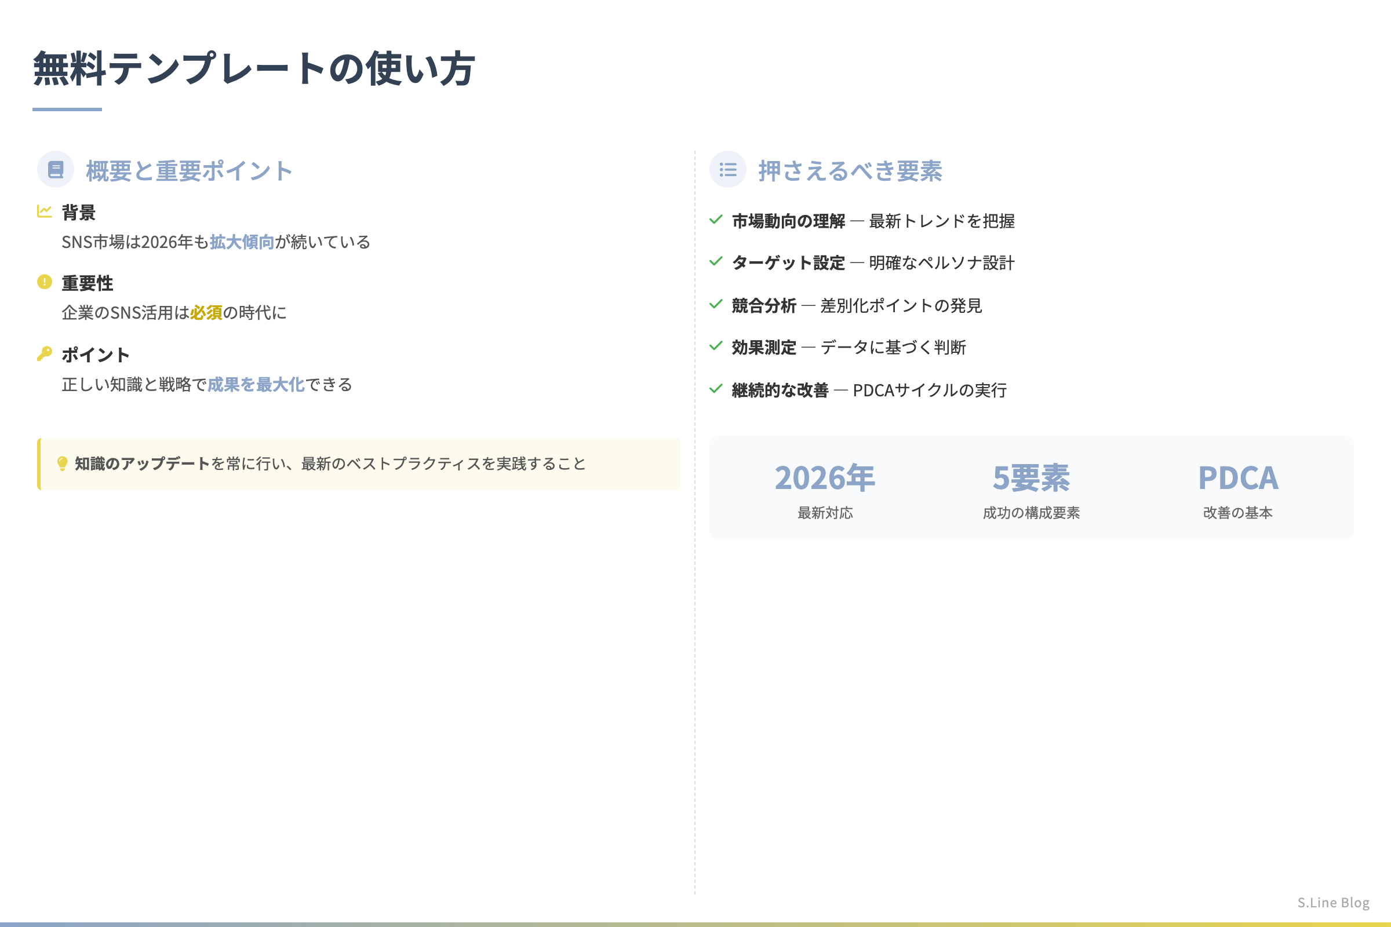Screen dimensions: 1391x927
Task: Click the 重要性 subheading
Action: [x=88, y=283]
